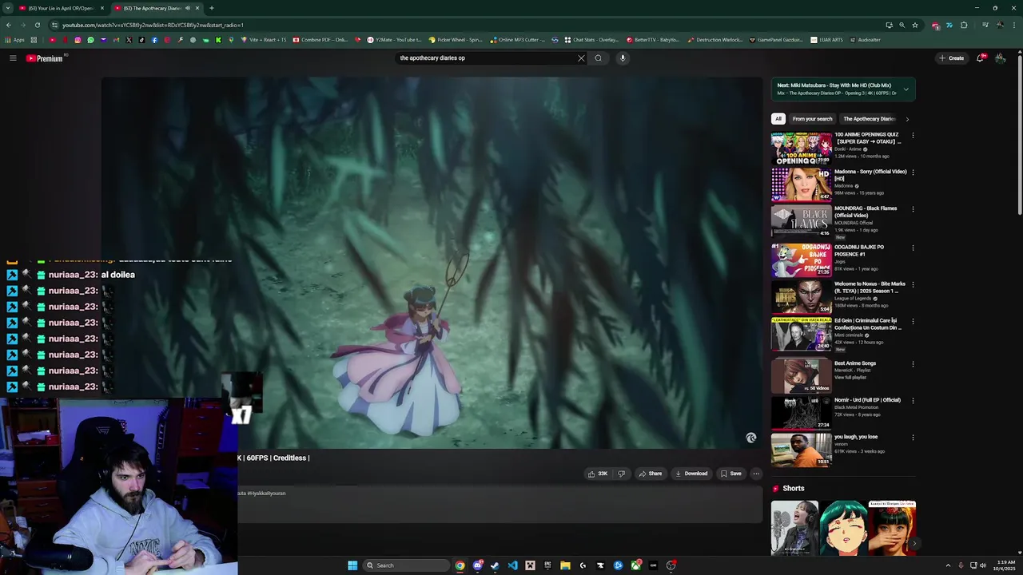
Task: Reload the YouTube page
Action: 38,25
